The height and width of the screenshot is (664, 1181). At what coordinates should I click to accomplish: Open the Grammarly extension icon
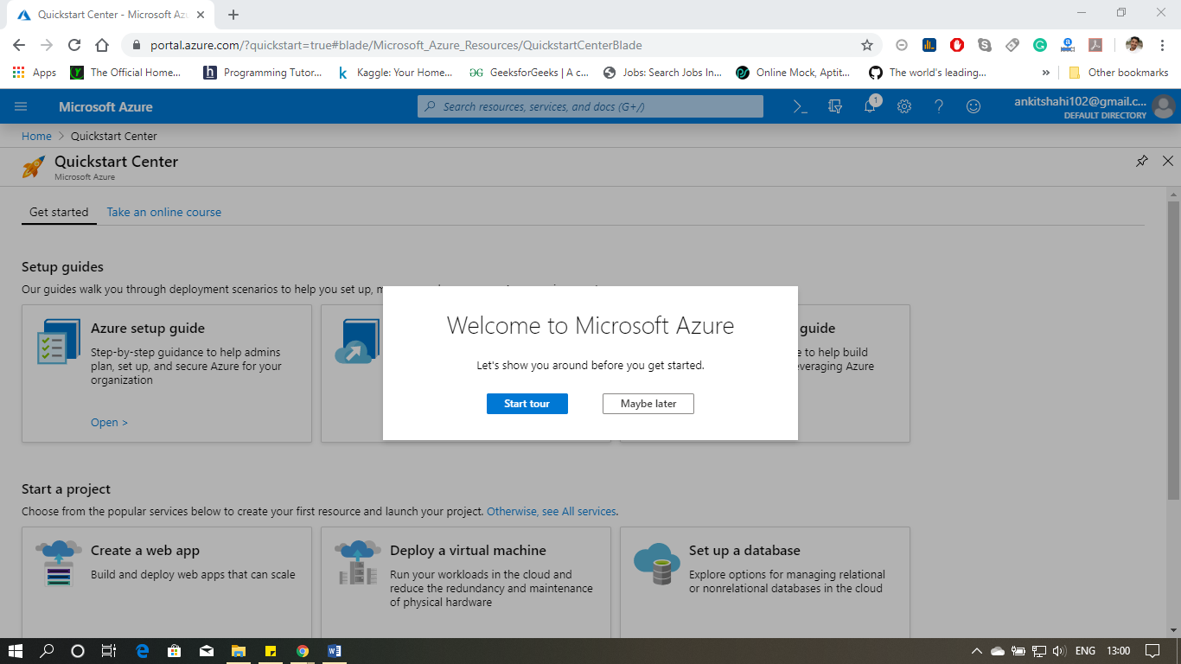[x=1040, y=45]
